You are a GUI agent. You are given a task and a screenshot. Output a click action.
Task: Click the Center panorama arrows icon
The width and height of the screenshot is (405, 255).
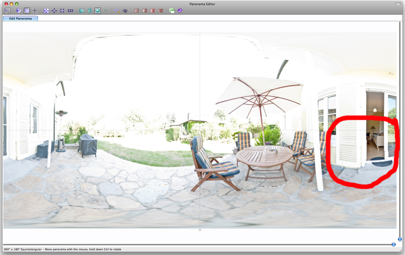click(54, 10)
